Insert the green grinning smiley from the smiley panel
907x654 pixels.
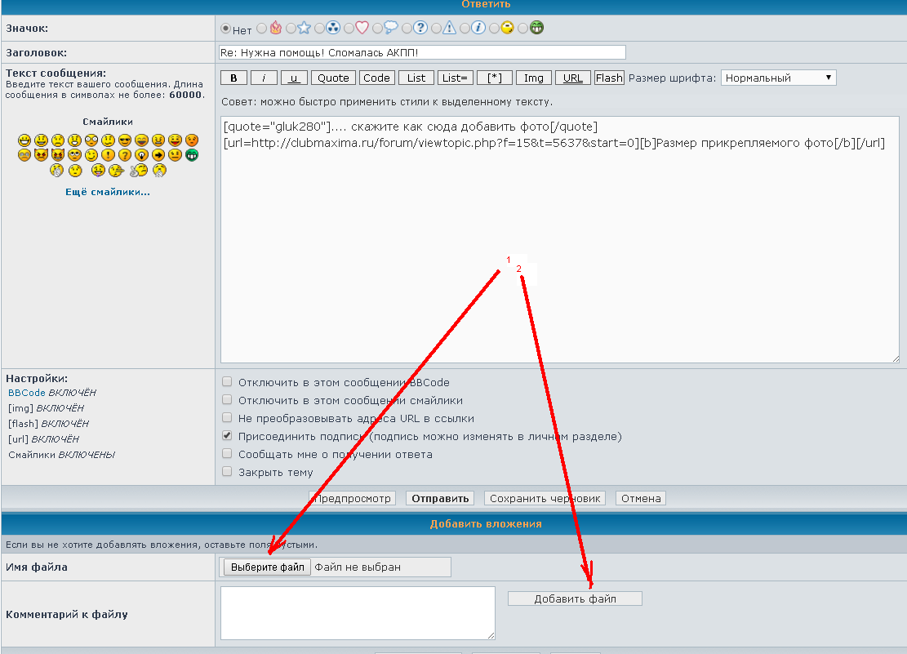click(x=192, y=155)
